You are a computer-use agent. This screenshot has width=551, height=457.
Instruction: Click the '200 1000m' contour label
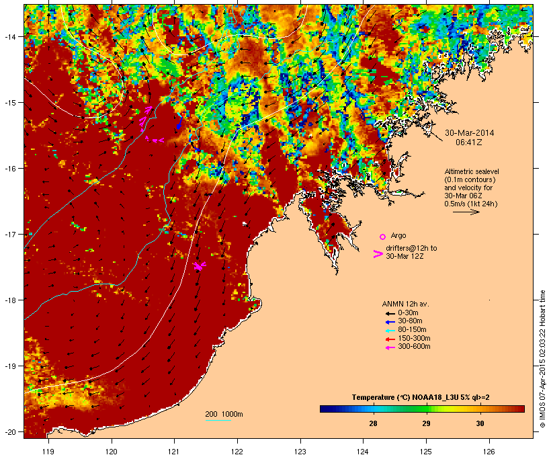(224, 414)
